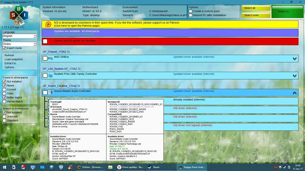The width and height of the screenshot is (305, 171).
Task: Enable the Worse match filter checkbox
Action: (x=4, y=101)
